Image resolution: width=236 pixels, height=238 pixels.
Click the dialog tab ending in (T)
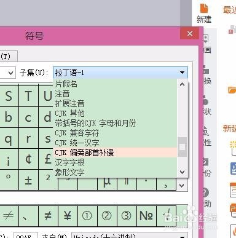click(x=8, y=56)
